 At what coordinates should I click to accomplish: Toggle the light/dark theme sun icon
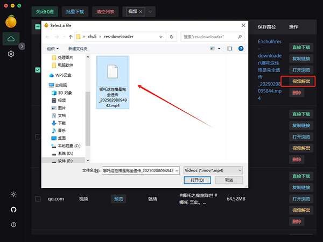(x=13, y=195)
